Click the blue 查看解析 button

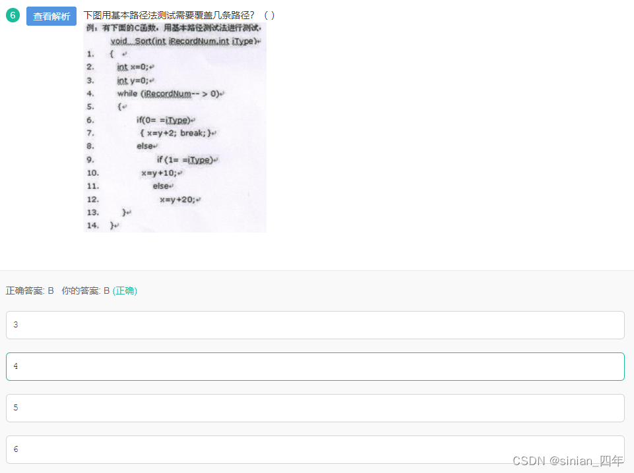click(x=51, y=16)
